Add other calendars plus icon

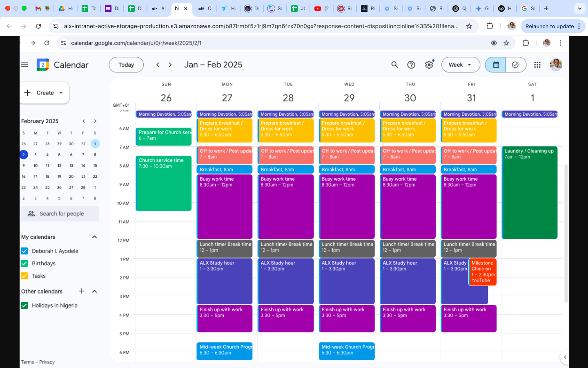point(82,291)
